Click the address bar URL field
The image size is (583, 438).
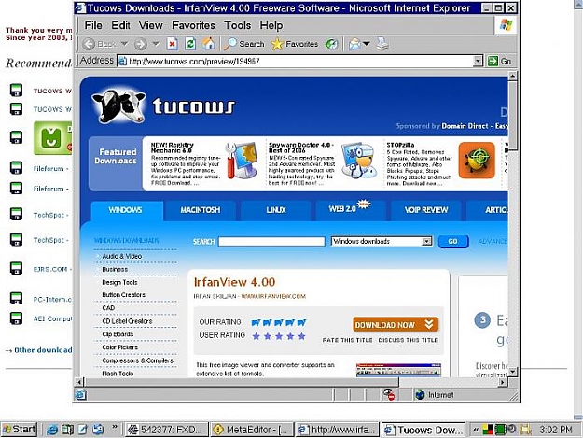click(x=296, y=61)
